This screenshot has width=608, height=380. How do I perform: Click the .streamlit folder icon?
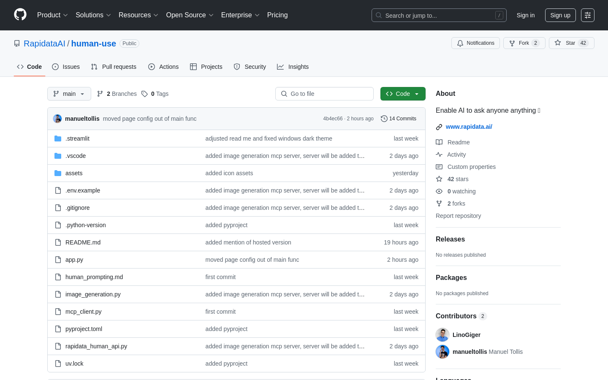(58, 138)
